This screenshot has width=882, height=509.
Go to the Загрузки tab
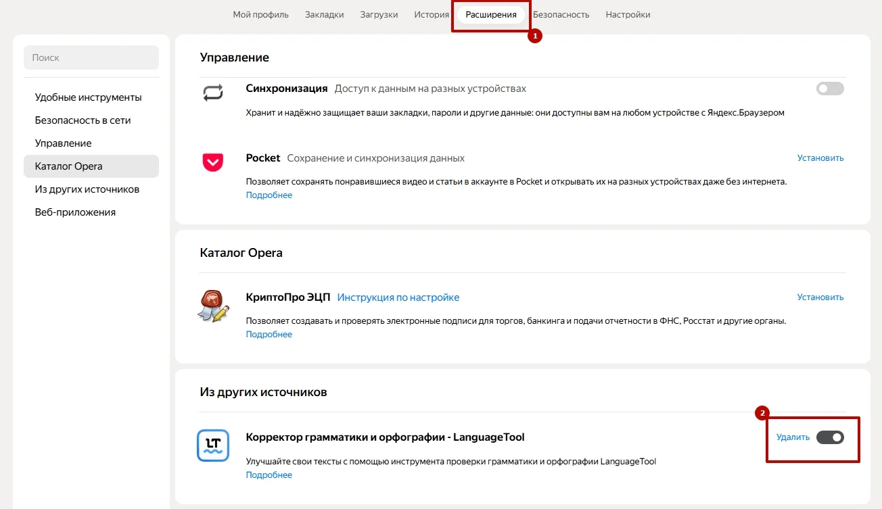[379, 15]
